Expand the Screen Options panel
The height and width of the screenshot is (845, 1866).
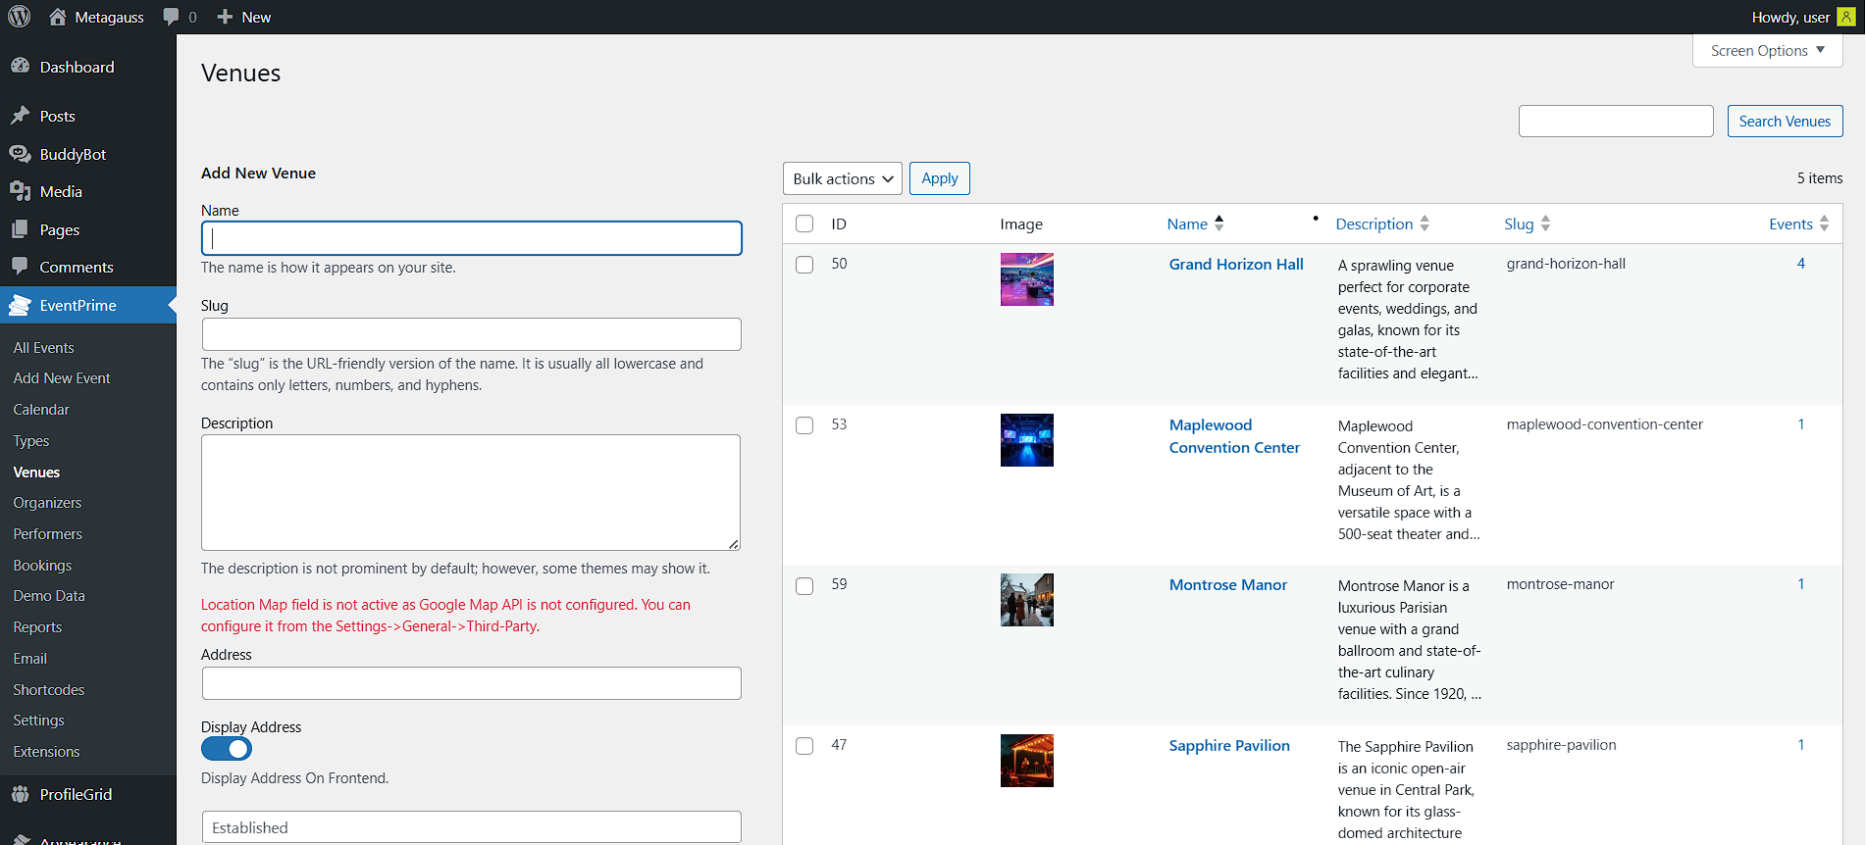click(1767, 51)
